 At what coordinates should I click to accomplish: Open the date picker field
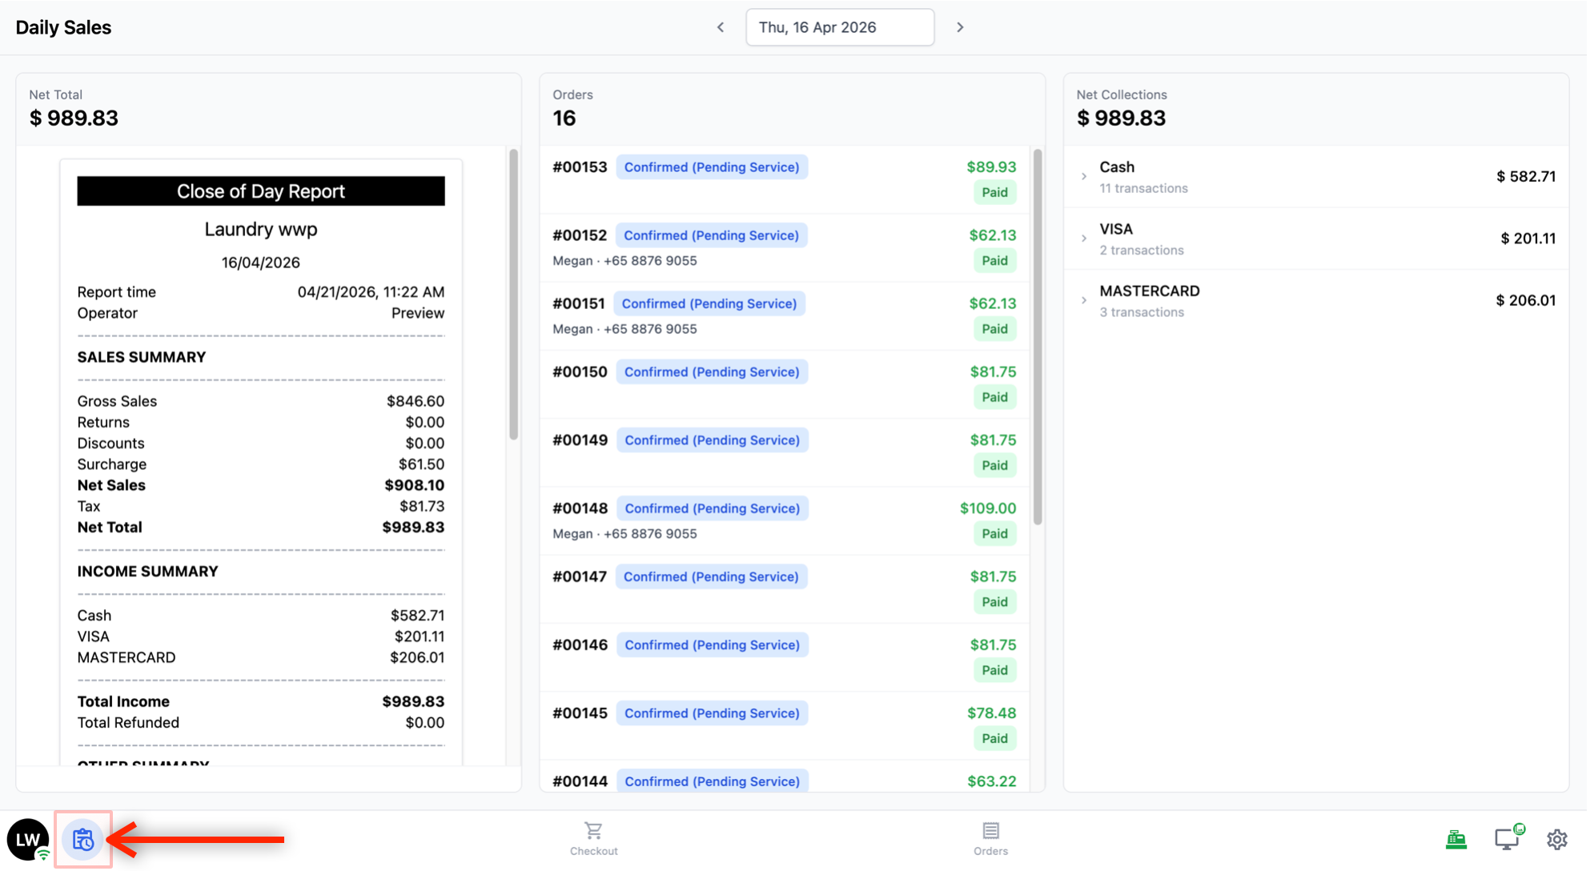[x=839, y=27]
